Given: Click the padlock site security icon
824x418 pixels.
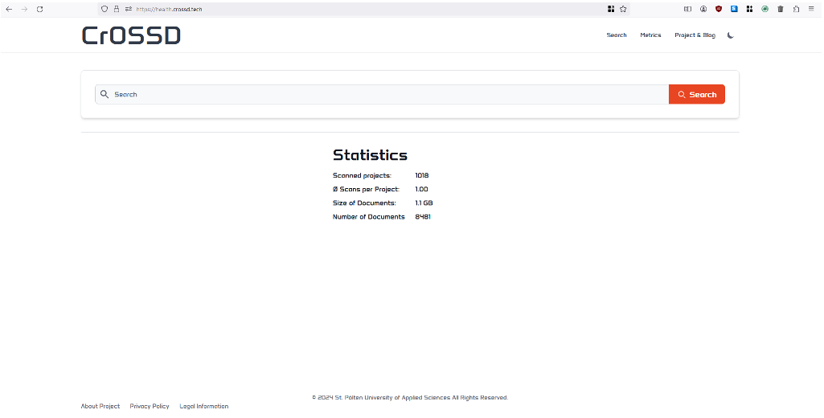Looking at the screenshot, I should point(116,9).
